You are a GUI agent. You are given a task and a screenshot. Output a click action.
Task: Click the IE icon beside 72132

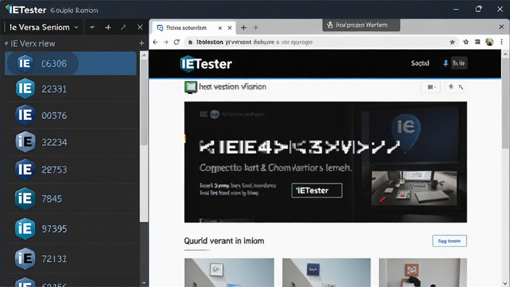tap(25, 259)
